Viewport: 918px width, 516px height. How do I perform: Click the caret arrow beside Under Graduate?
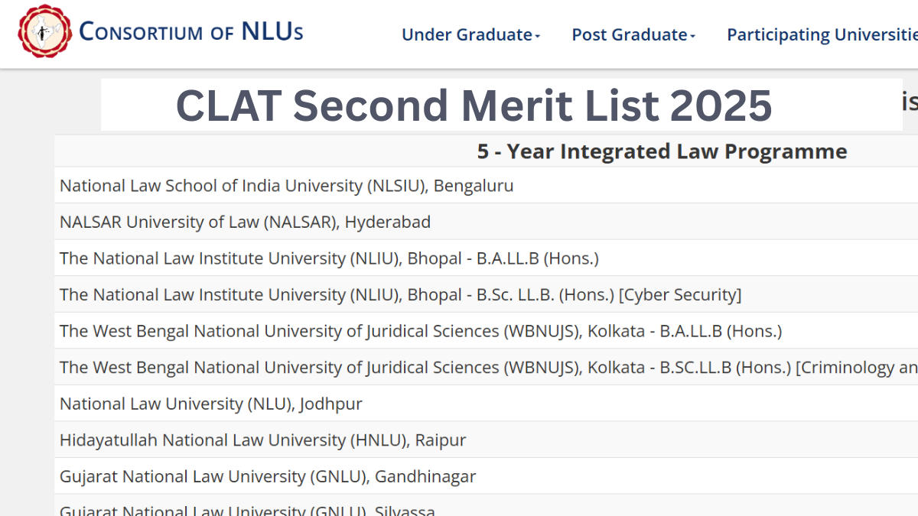[x=537, y=36]
